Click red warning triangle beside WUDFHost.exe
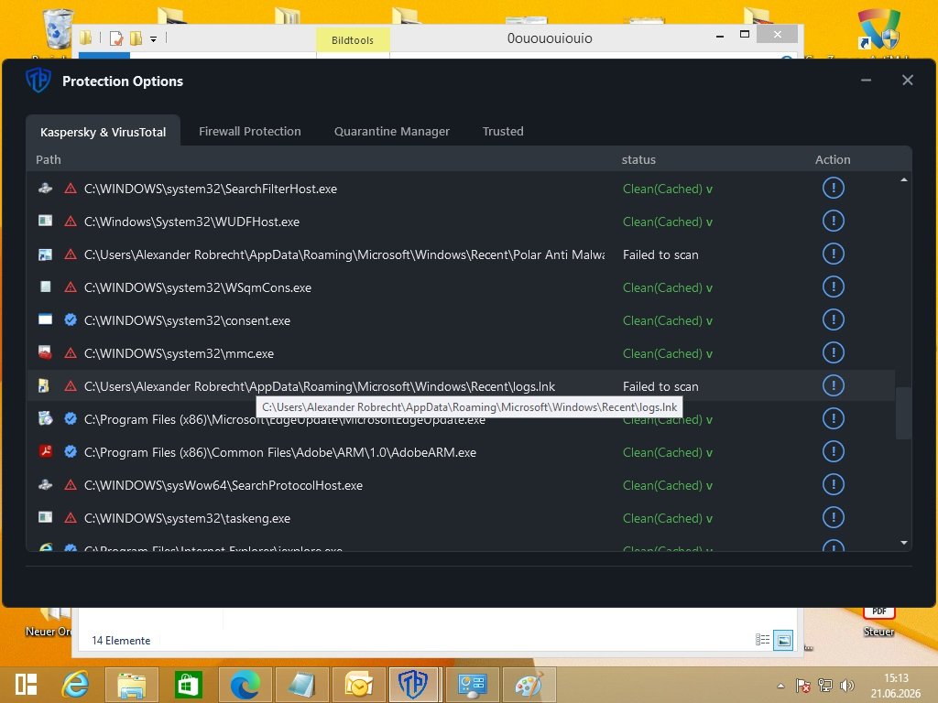The width and height of the screenshot is (938, 703). (70, 222)
